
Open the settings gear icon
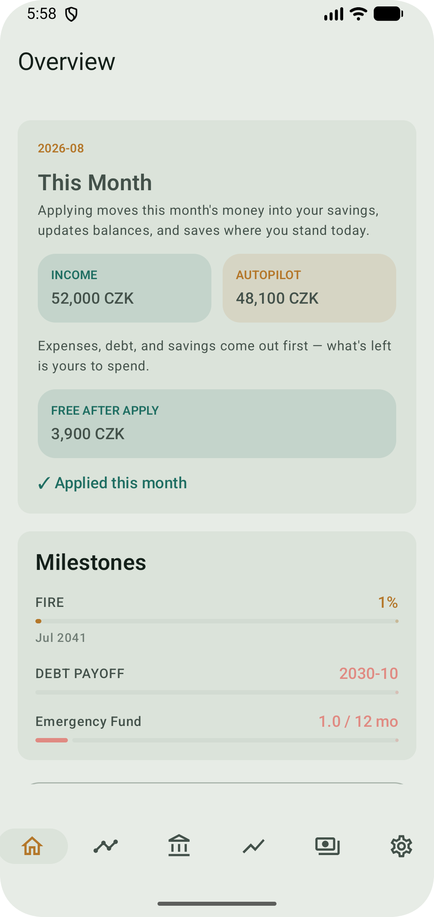[401, 846]
